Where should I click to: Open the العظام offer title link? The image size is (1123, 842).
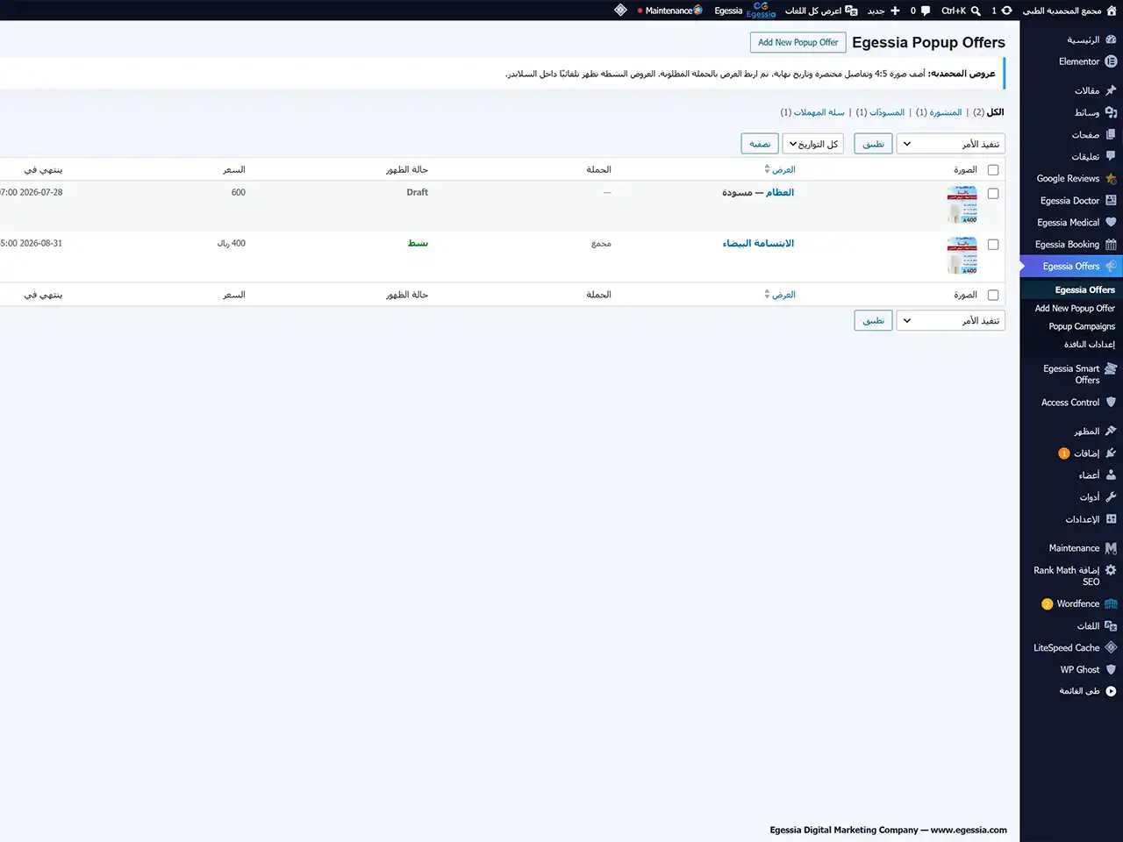780,192
